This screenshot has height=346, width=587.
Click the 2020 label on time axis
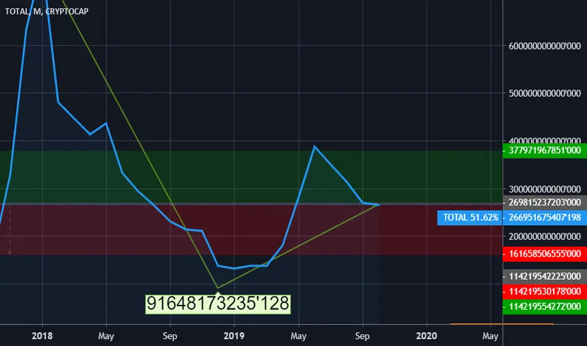(426, 336)
